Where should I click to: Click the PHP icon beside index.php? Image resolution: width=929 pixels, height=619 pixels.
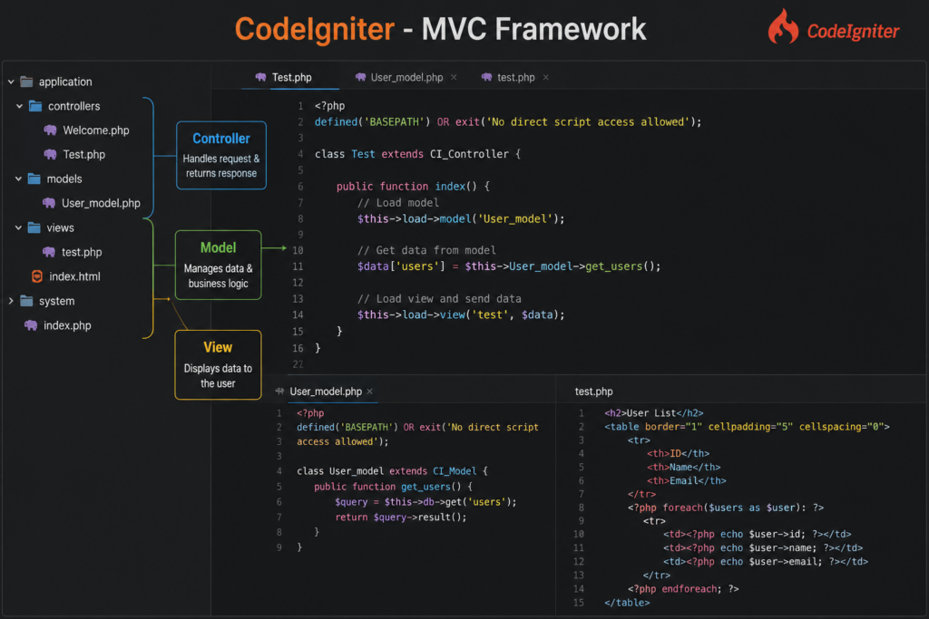pyautogui.click(x=31, y=325)
